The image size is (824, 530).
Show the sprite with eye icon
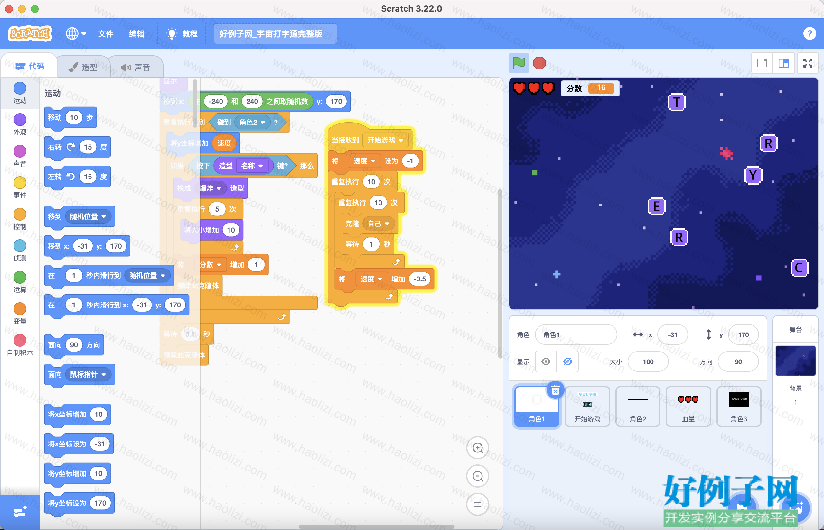(x=546, y=361)
